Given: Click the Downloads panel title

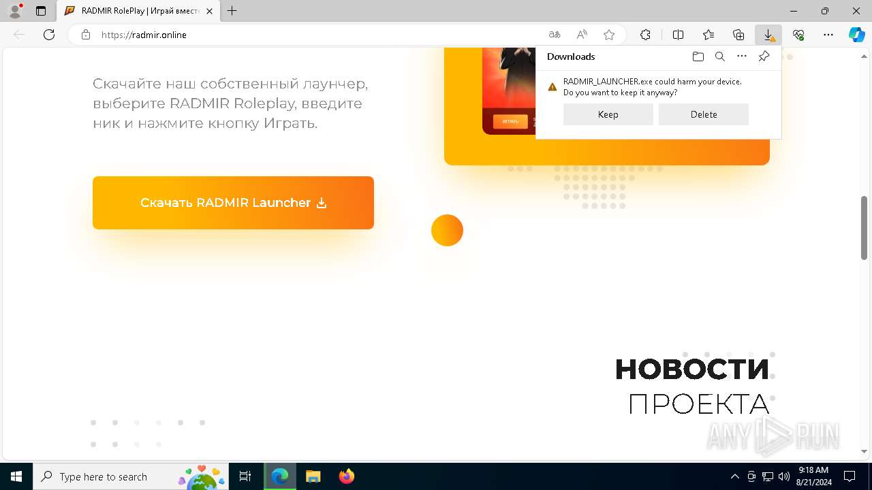Looking at the screenshot, I should pos(571,56).
